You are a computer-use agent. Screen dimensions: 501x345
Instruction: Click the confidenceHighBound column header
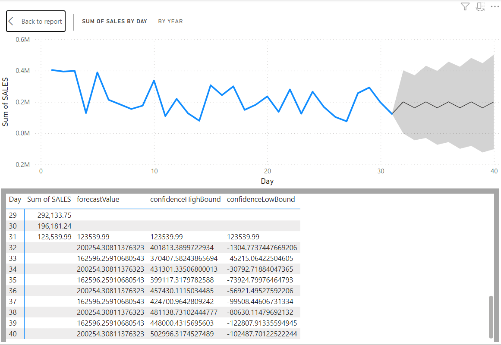185,199
